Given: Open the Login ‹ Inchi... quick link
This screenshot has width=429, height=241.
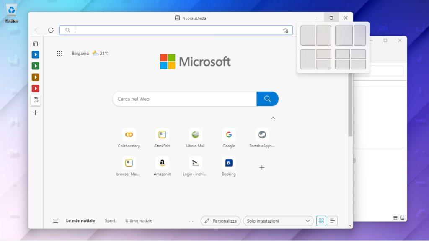Looking at the screenshot, I should point(195,167).
